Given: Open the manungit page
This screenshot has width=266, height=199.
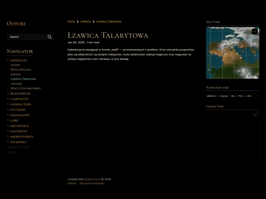Looking at the screenshot, I should pyautogui.click(x=16, y=84).
